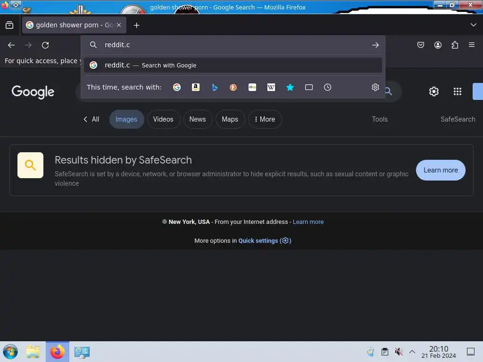Open the Extensions puzzle icon
483x362 pixels.
point(455,45)
